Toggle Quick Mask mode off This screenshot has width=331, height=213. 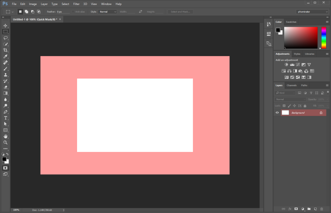pos(5,168)
